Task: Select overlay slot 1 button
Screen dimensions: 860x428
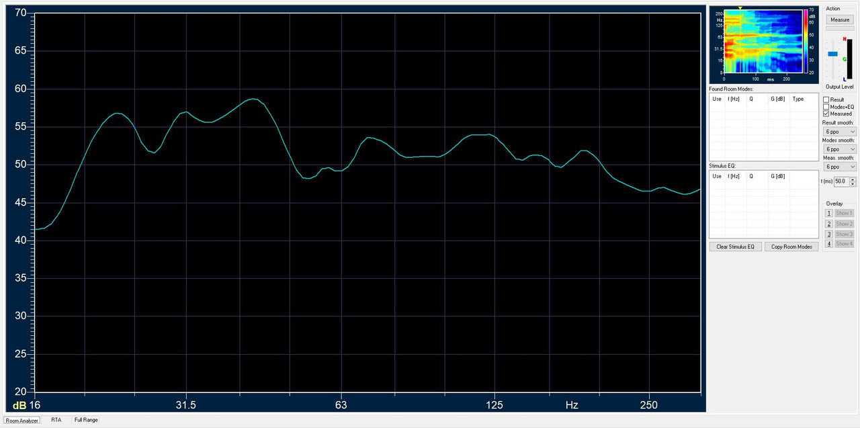Action: [829, 213]
